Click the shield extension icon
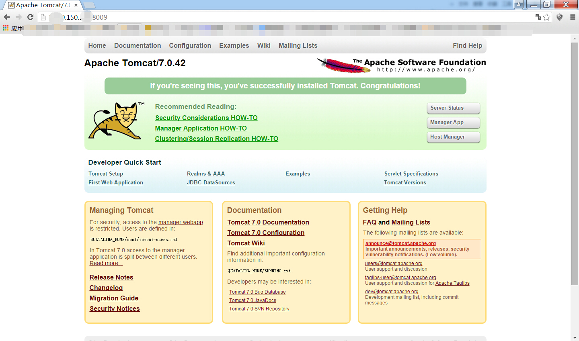This screenshot has height=341, width=579. (x=559, y=17)
